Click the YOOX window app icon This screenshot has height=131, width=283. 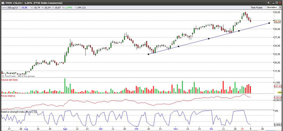[3, 3]
